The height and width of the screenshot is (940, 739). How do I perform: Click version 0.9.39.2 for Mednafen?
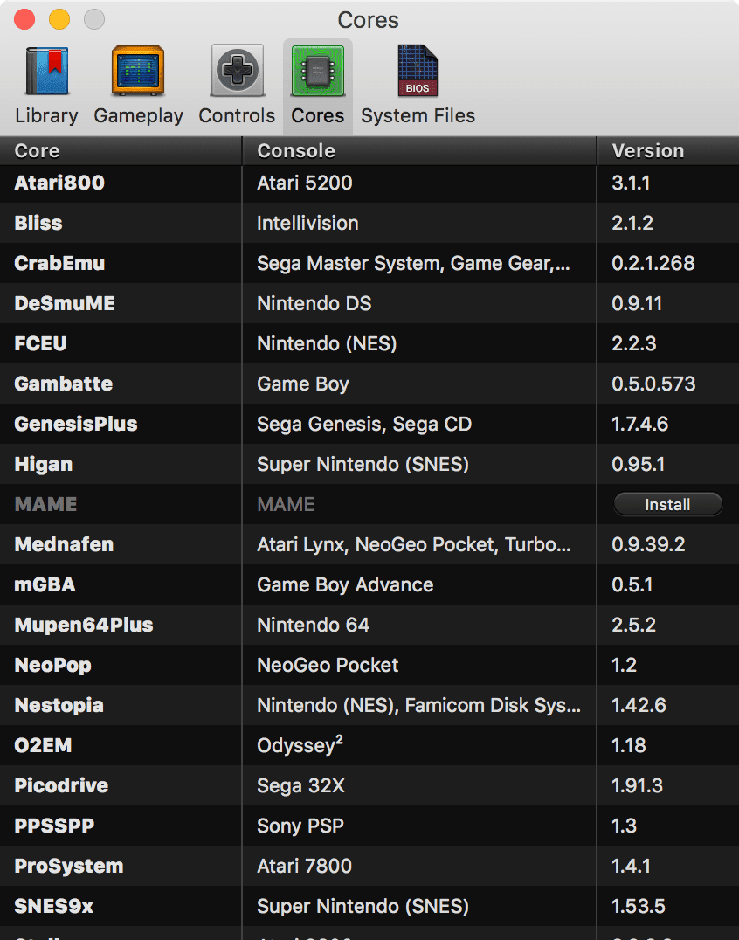(648, 544)
